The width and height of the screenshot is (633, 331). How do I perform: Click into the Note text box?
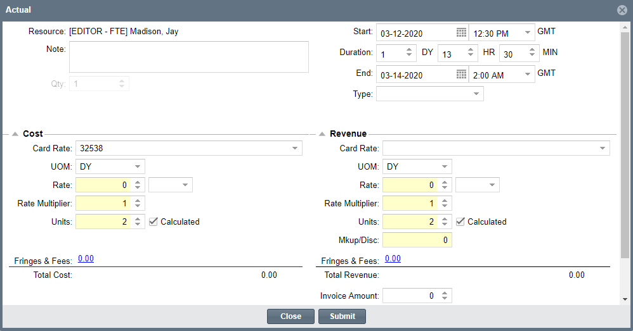189,57
